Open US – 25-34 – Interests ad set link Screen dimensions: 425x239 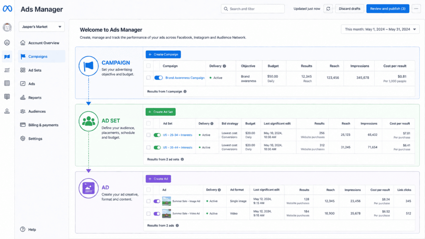pyautogui.click(x=178, y=135)
